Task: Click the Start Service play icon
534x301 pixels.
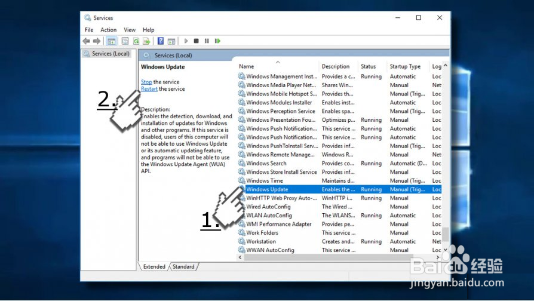Action: pos(186,41)
